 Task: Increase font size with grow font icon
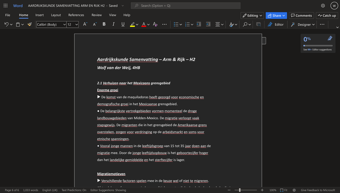[85, 24]
